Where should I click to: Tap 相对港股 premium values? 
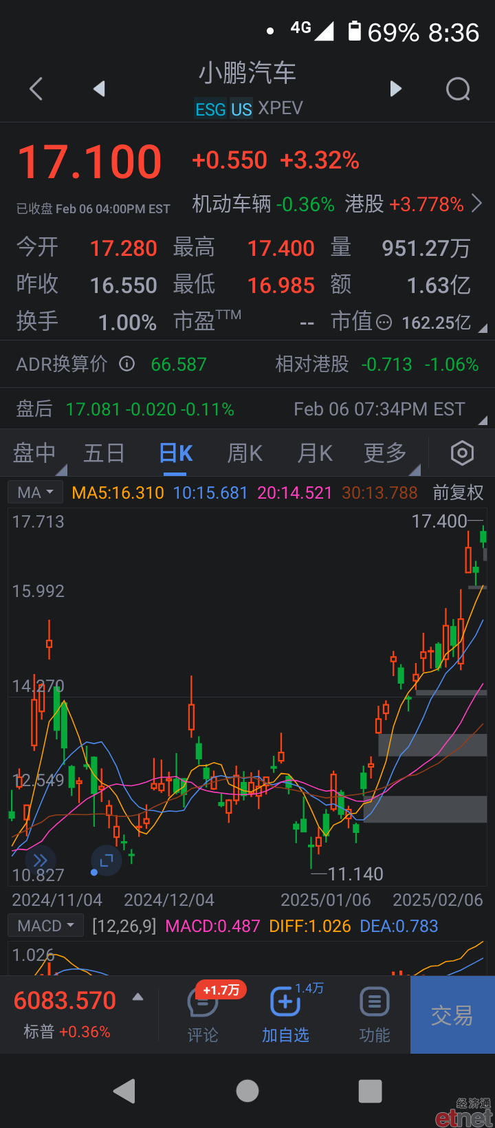coord(419,364)
